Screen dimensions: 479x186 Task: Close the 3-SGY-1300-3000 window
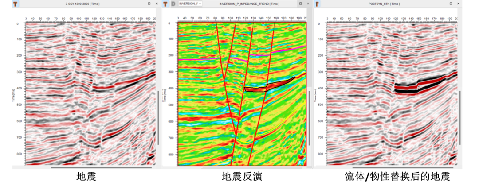157,4
